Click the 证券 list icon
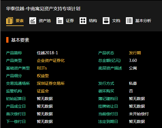162x128 pixels. (60, 21)
